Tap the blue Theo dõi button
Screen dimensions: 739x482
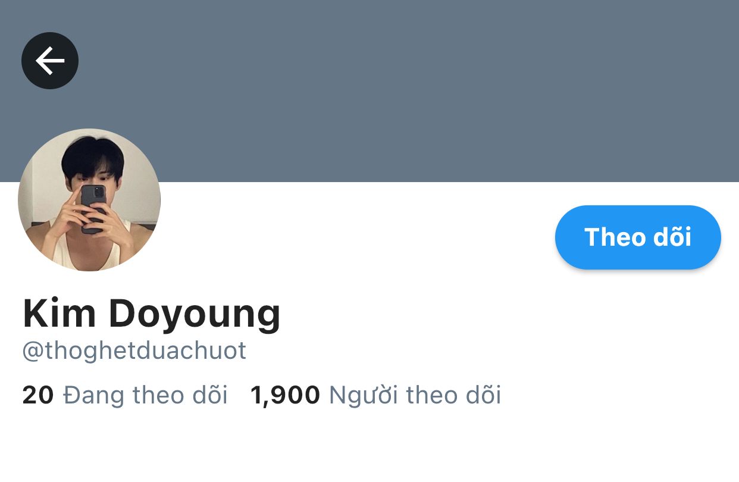pyautogui.click(x=638, y=237)
